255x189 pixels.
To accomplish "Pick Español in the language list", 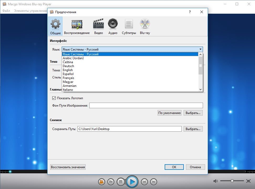I will point(130,74).
